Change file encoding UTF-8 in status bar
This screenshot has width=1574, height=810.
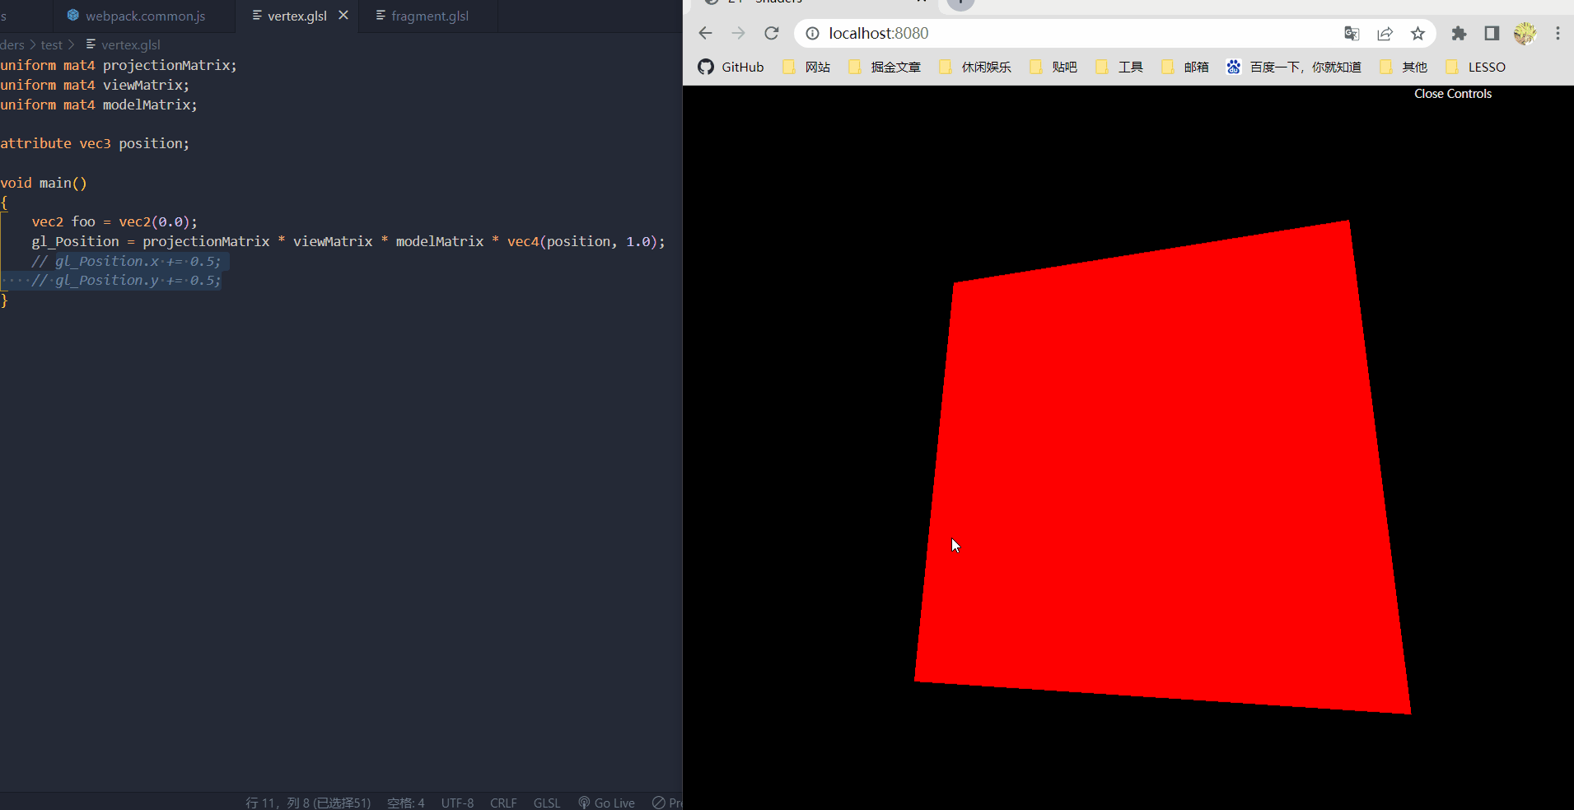pyautogui.click(x=457, y=803)
